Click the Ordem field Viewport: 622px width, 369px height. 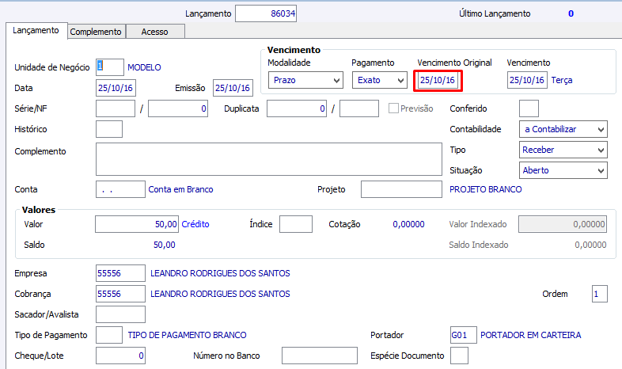point(599,294)
